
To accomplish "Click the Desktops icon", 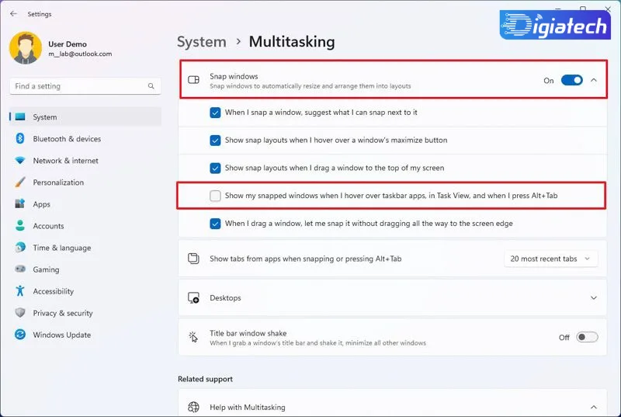I will point(193,297).
